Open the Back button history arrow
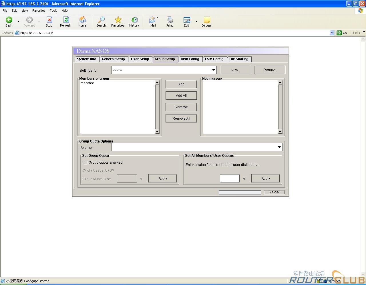This screenshot has width=366, height=285. coord(19,21)
